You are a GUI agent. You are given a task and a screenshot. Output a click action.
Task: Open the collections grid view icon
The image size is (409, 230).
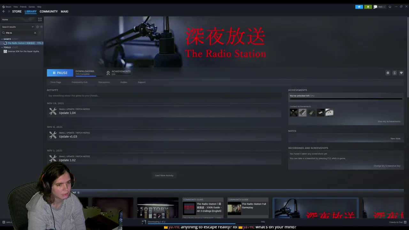[40, 19]
